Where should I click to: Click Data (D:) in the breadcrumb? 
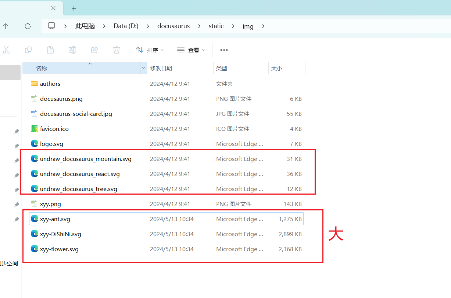point(126,26)
